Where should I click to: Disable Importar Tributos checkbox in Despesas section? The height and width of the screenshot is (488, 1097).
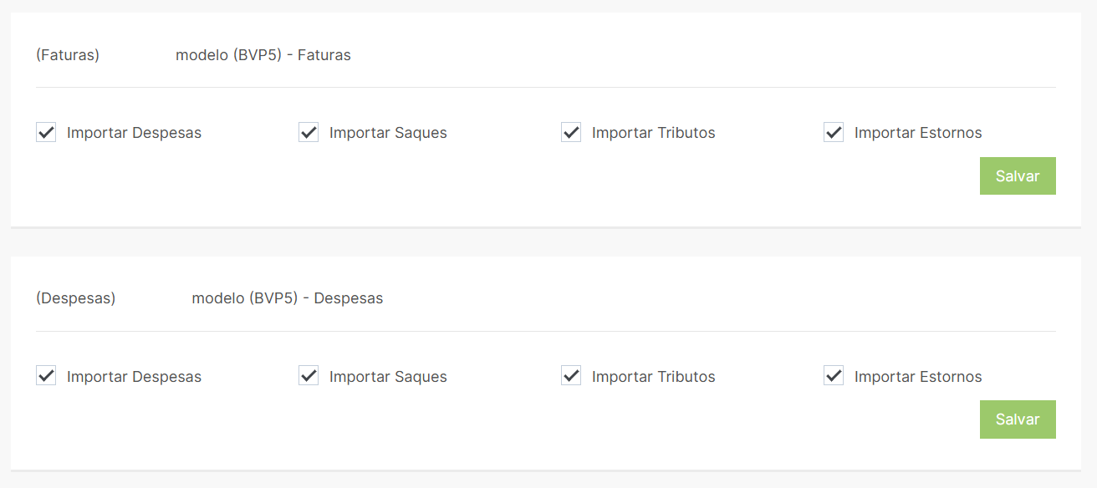[571, 376]
